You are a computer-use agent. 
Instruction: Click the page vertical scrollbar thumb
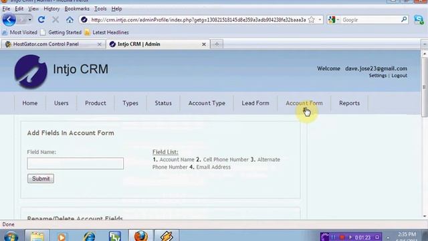(x=424, y=88)
